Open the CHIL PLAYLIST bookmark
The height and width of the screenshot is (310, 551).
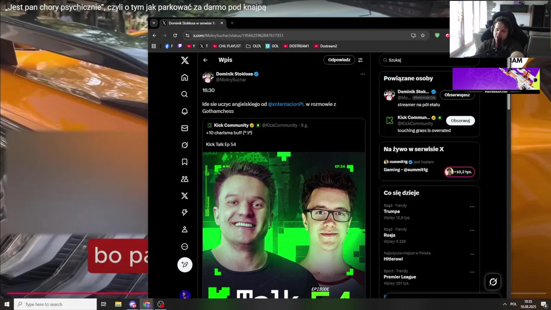point(226,46)
